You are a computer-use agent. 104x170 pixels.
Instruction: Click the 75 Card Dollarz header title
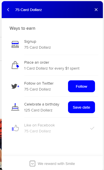point(28,10)
